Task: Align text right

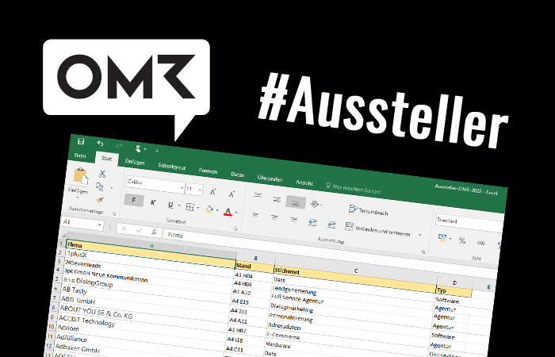Action: pos(293,220)
